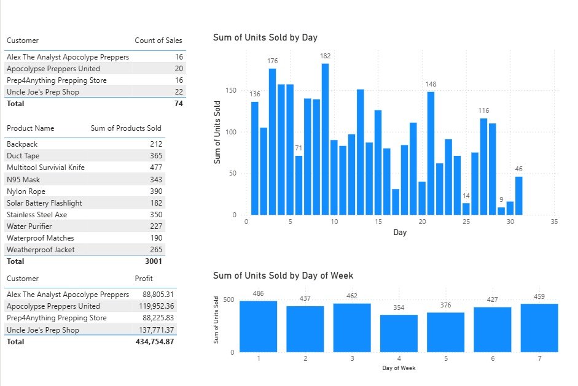Select the bar labeled 176 in daily chart
This screenshot has height=386, width=578.
pyautogui.click(x=272, y=142)
